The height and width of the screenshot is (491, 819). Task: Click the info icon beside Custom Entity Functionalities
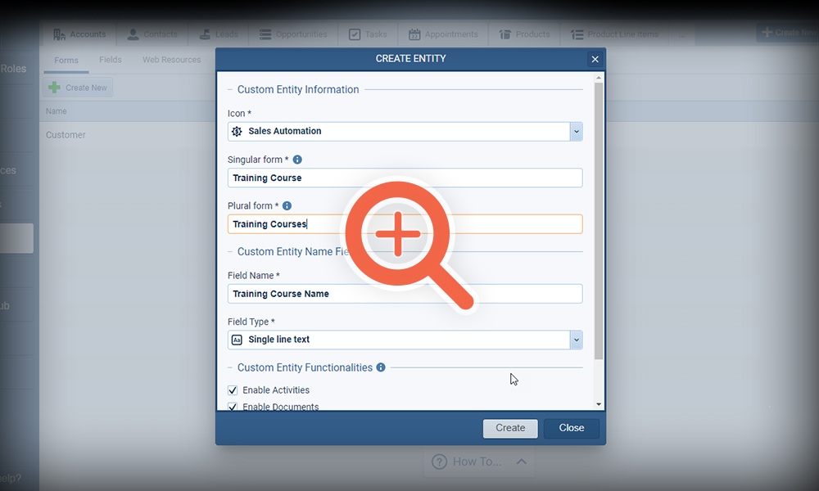coord(380,367)
